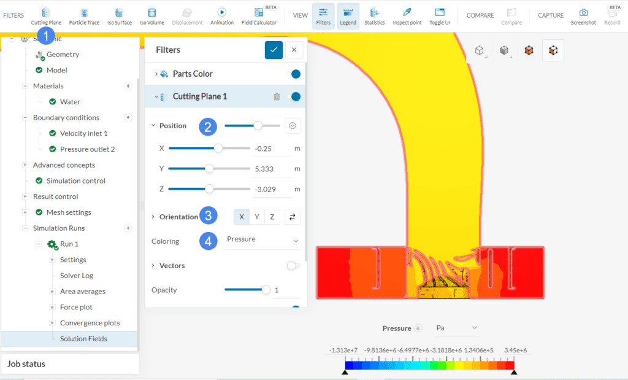This screenshot has width=628, height=380.
Task: Confirm Filters settings with the checkmark button
Action: coord(274,50)
